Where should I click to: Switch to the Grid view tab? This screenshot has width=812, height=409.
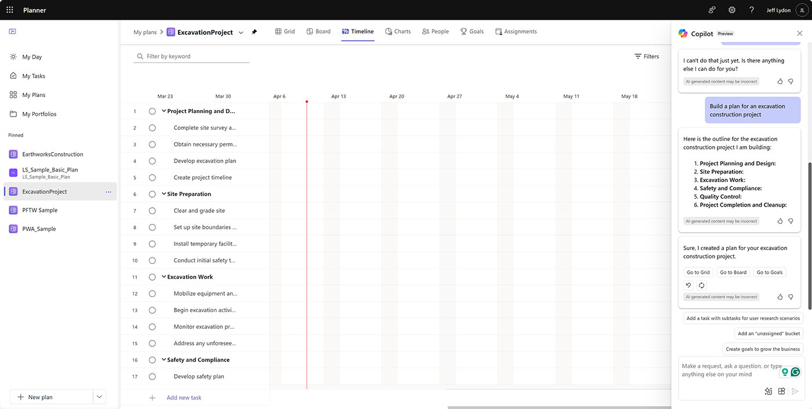[x=285, y=31]
